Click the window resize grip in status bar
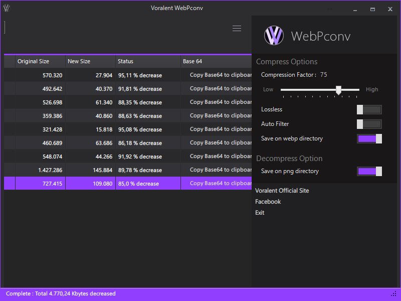401x301 pixels. pyautogui.click(x=393, y=293)
